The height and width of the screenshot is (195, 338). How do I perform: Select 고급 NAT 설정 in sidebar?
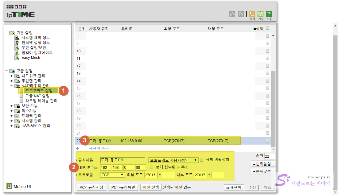pyautogui.click(x=37, y=96)
